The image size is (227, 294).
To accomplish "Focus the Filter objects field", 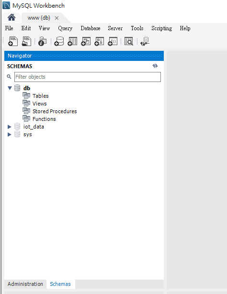I will tap(88, 77).
